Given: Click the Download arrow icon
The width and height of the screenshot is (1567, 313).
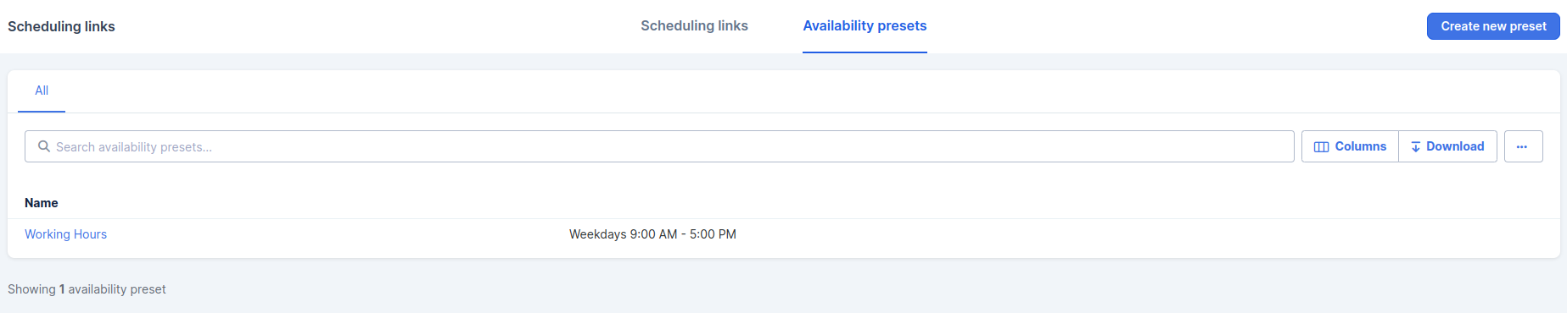Looking at the screenshot, I should [x=1415, y=146].
